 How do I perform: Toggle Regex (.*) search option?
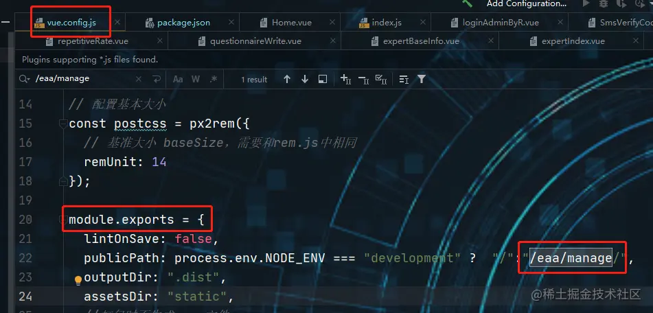(x=214, y=79)
